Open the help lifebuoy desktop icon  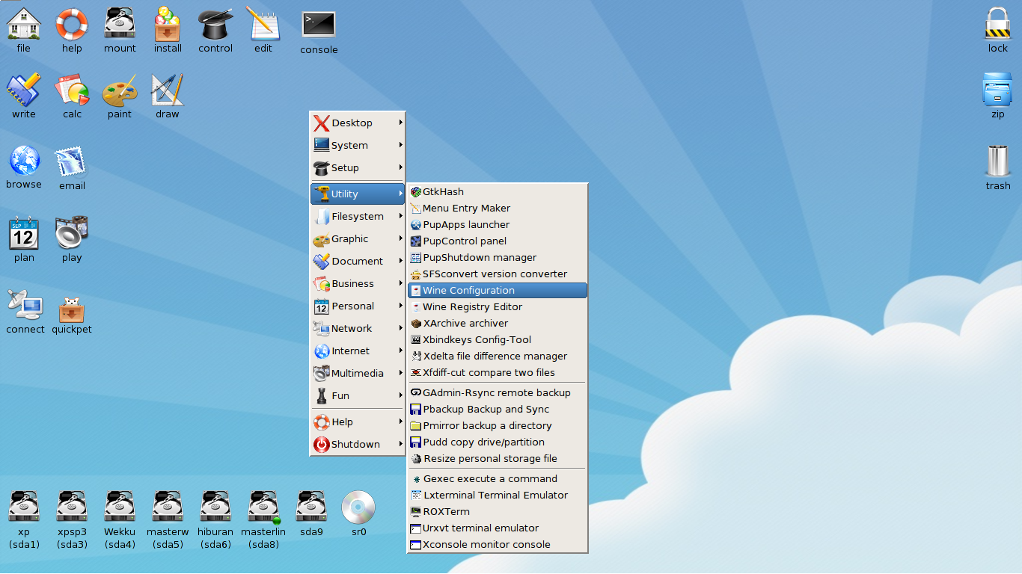[x=72, y=24]
